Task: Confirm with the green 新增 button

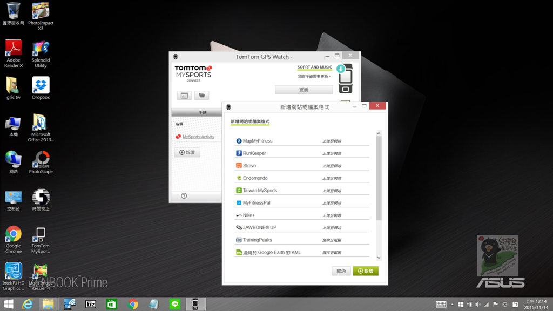Action: [366, 271]
